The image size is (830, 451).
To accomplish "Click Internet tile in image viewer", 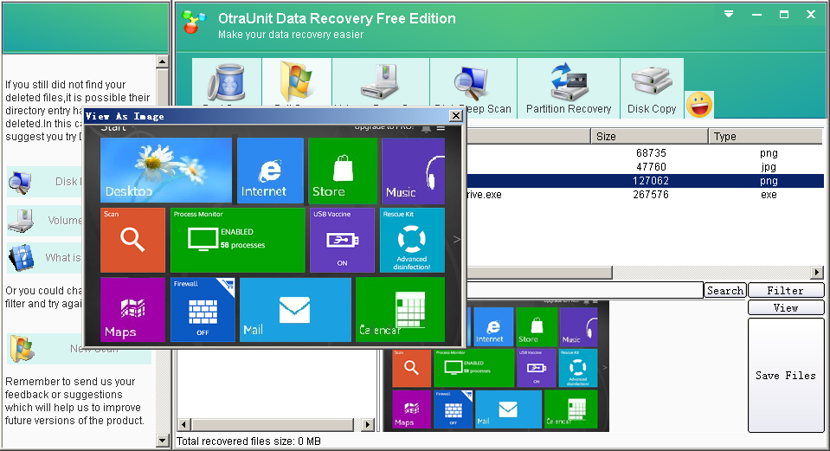I will pyautogui.click(x=270, y=170).
